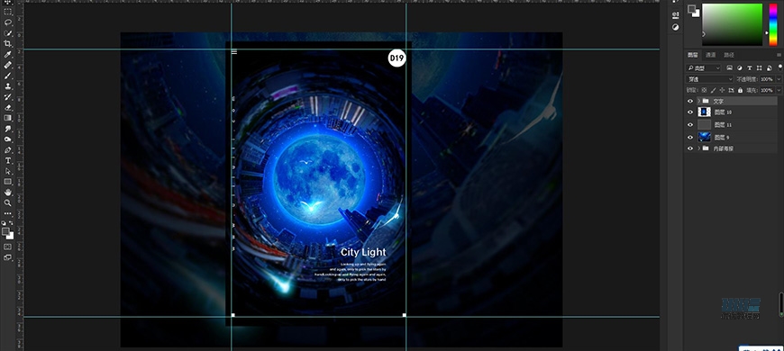784x351 pixels.
Task: Select the Path Selection tool
Action: click(x=8, y=171)
